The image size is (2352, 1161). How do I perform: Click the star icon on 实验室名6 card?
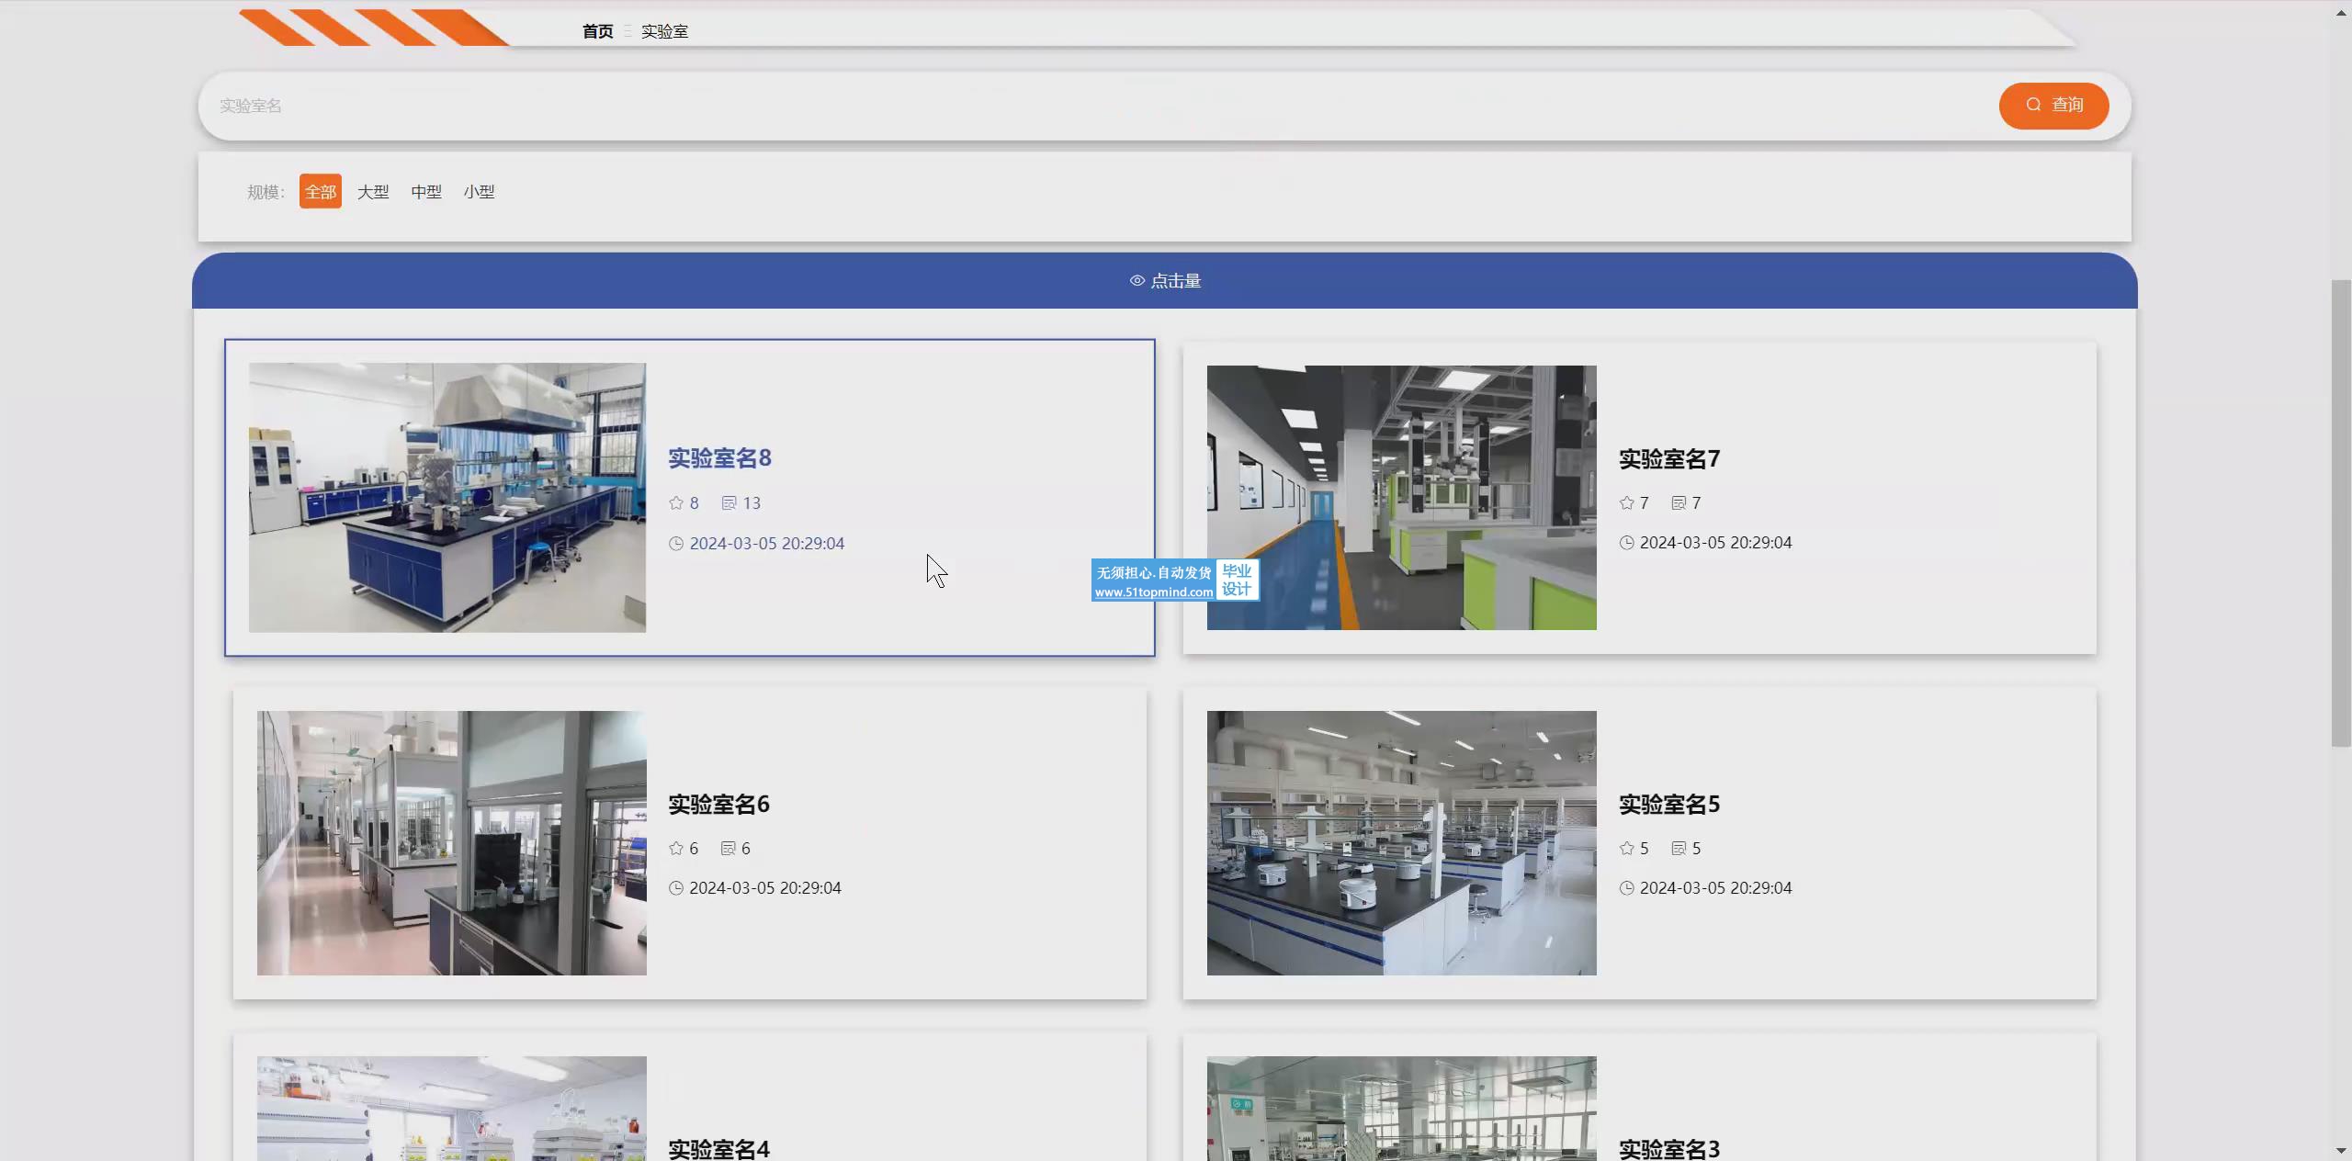tap(676, 849)
